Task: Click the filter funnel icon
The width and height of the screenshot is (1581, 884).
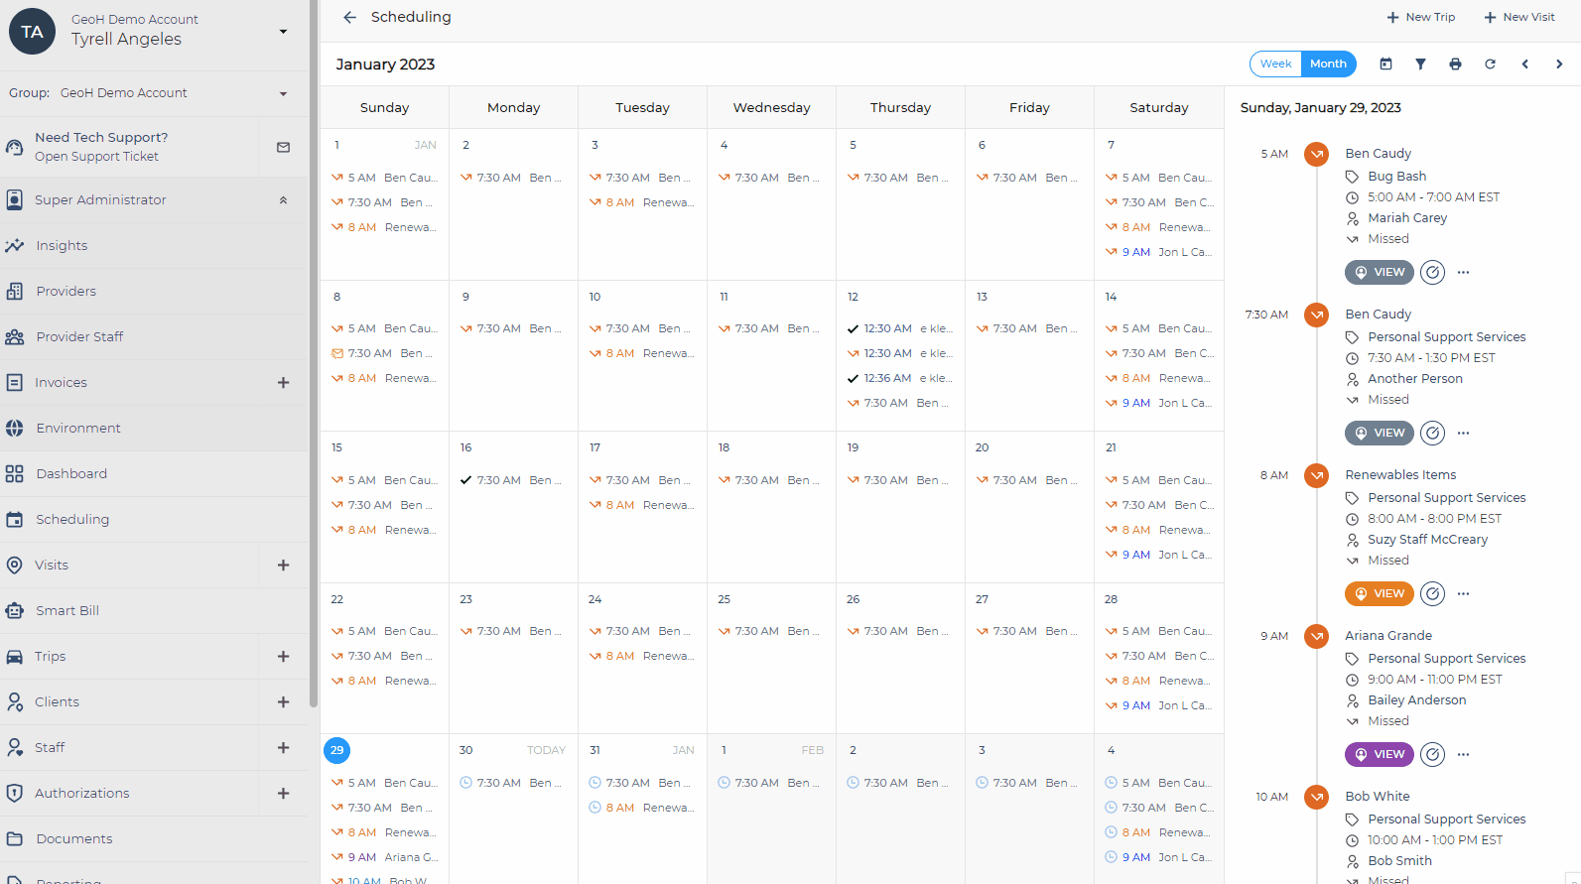Action: [x=1420, y=64]
